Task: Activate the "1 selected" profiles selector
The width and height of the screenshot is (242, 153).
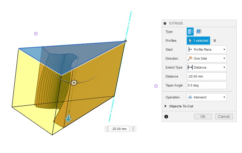Action: 198,41
